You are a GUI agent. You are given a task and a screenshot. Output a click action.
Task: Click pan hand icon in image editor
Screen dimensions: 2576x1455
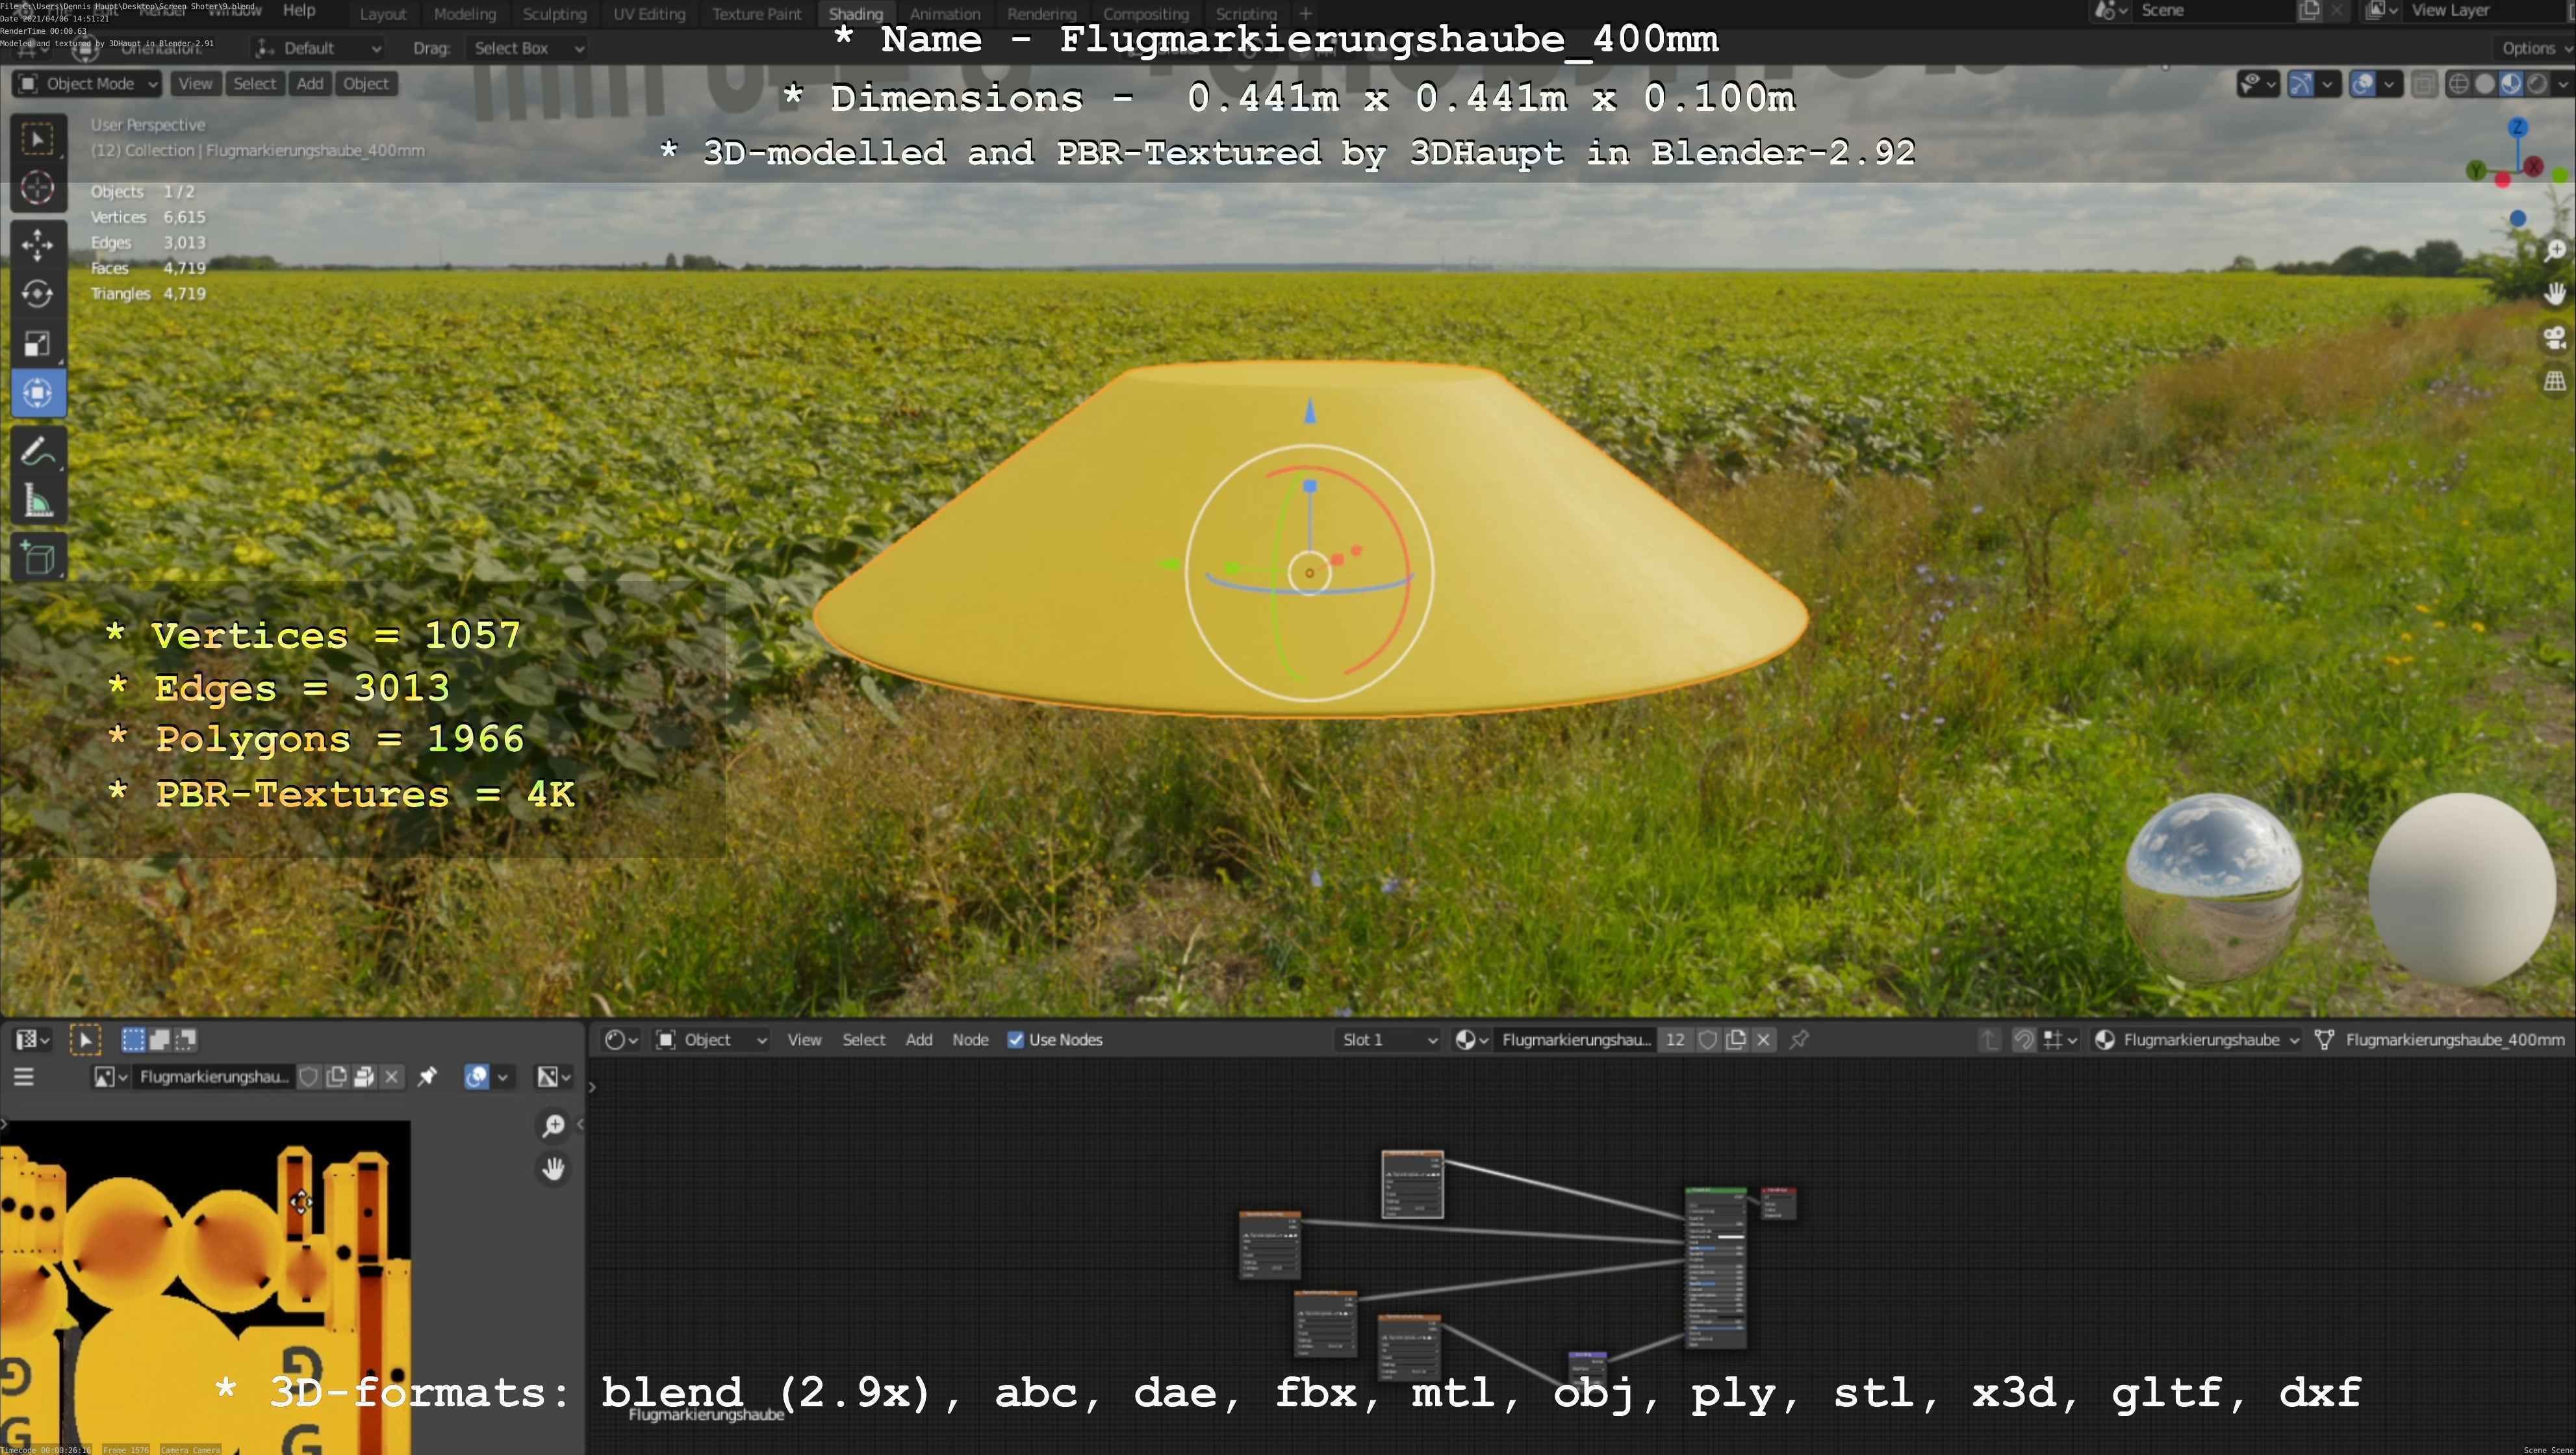tap(553, 1168)
